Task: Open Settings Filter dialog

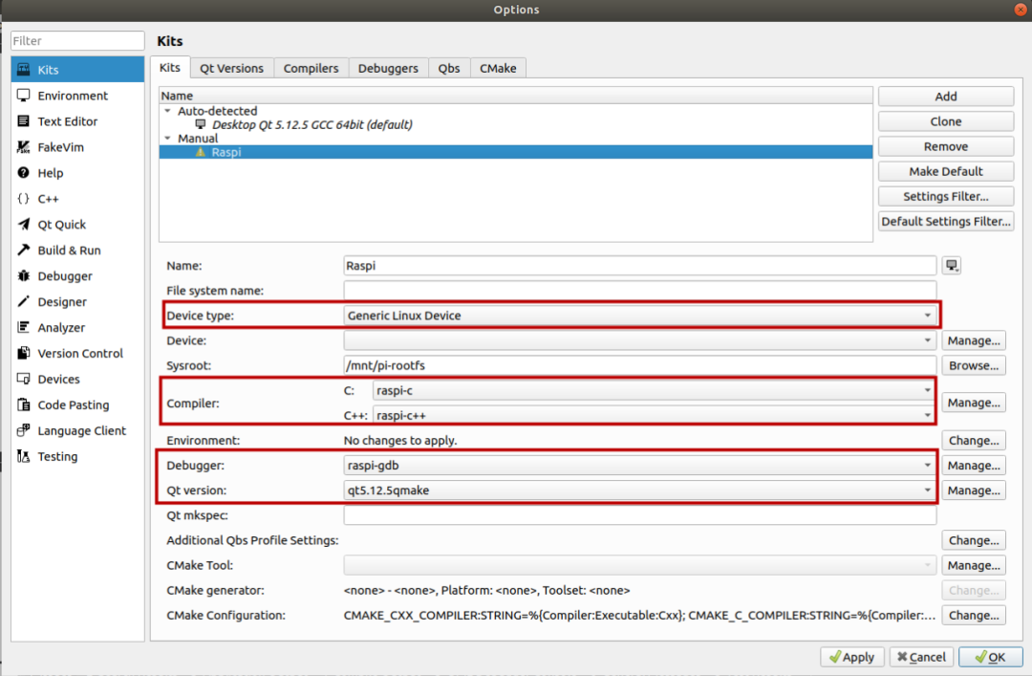Action: (946, 196)
